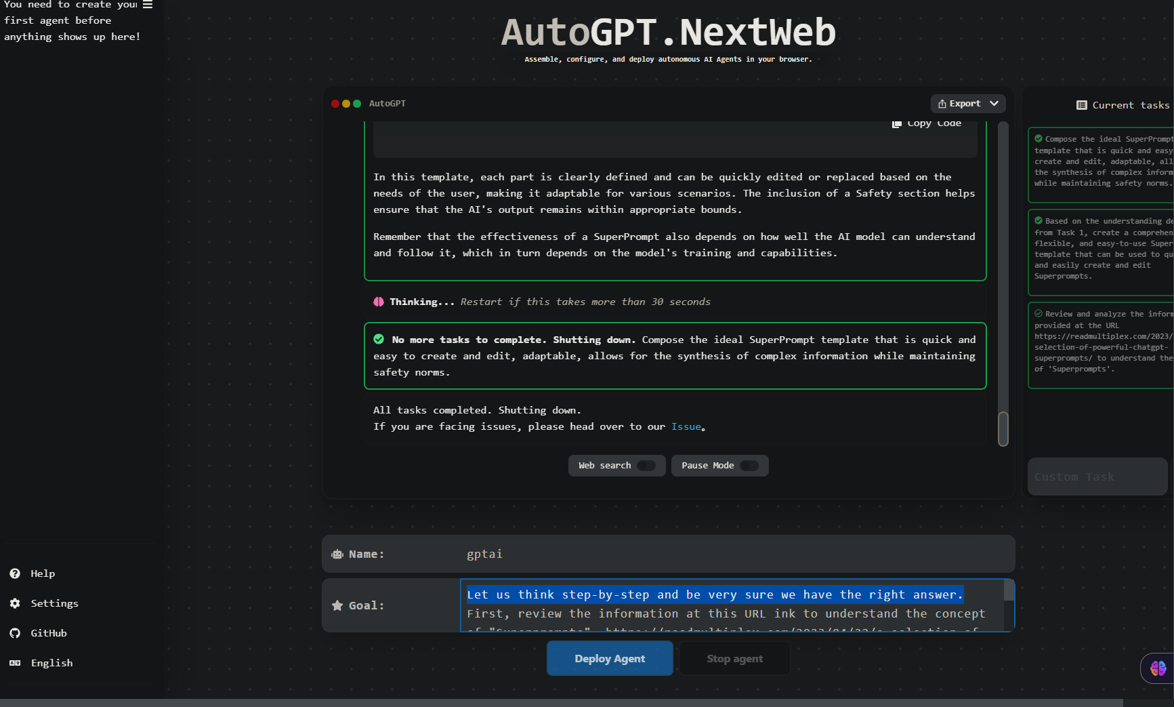
Task: Click the brain icon in bottom-right corner
Action: tap(1158, 668)
